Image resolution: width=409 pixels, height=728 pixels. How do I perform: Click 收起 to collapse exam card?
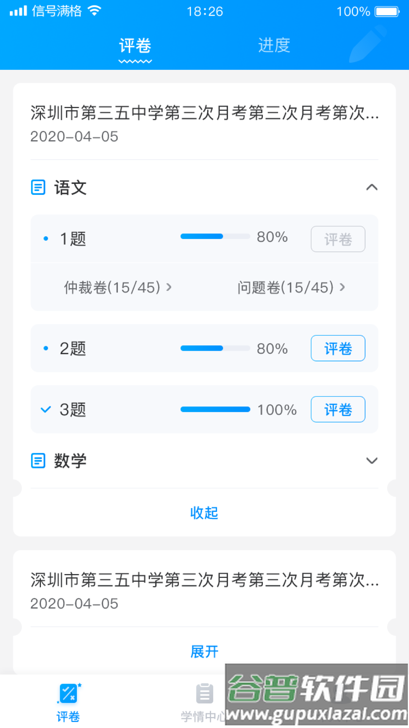[x=204, y=513]
